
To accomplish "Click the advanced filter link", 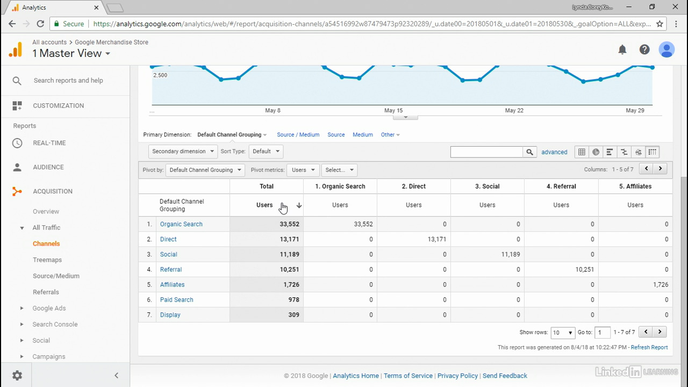I will 554,152.
